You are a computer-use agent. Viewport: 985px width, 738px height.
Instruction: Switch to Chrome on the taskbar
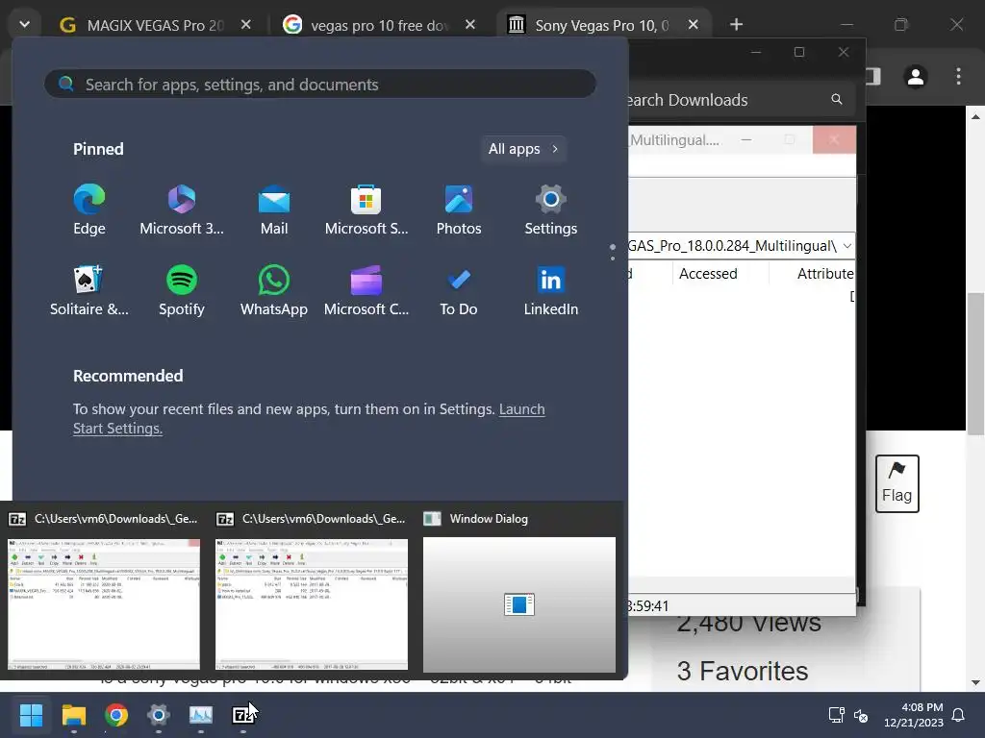coord(116,715)
